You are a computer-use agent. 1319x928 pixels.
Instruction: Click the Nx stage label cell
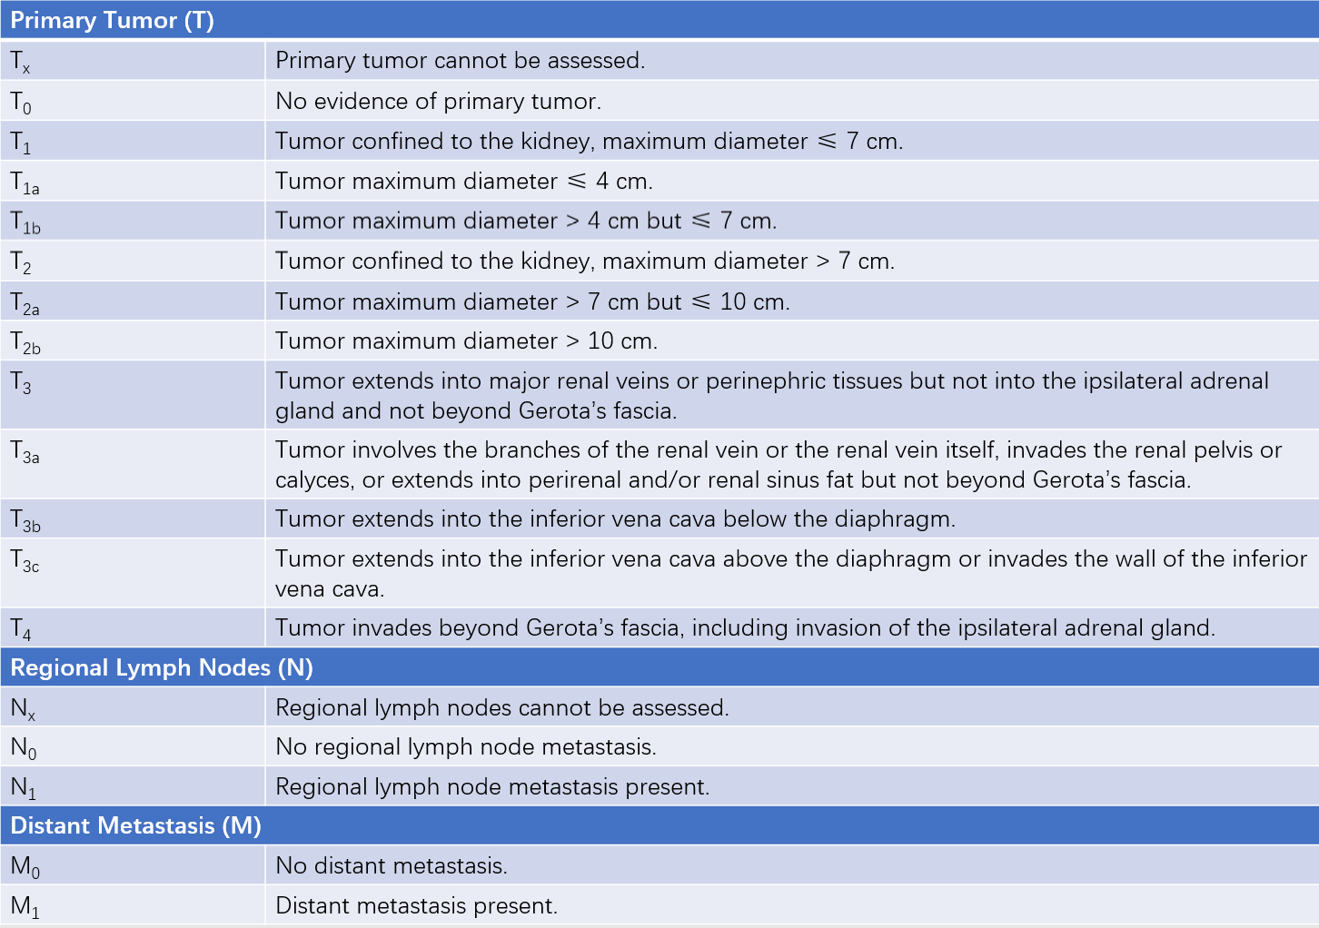[133, 706]
